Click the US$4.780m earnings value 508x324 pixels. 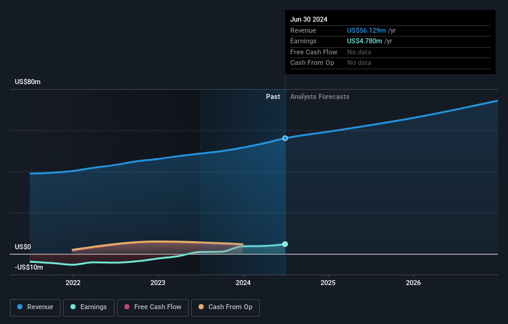click(x=364, y=41)
